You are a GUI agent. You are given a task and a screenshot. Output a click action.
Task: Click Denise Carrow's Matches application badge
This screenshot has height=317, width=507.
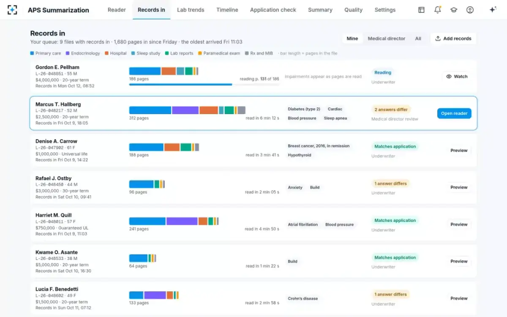coord(395,146)
